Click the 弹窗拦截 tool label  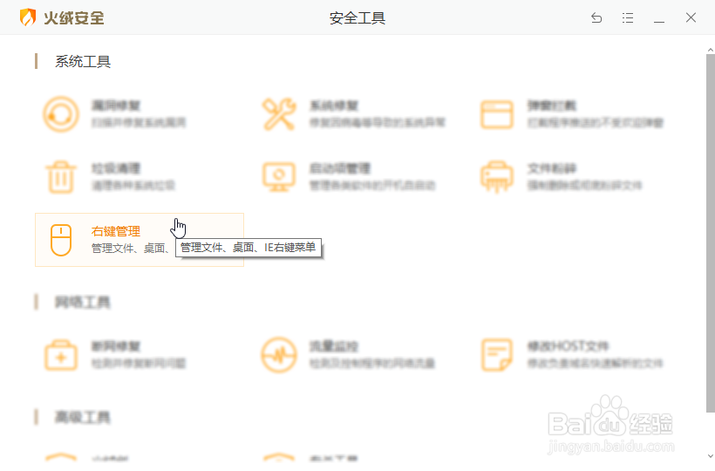[x=552, y=106]
